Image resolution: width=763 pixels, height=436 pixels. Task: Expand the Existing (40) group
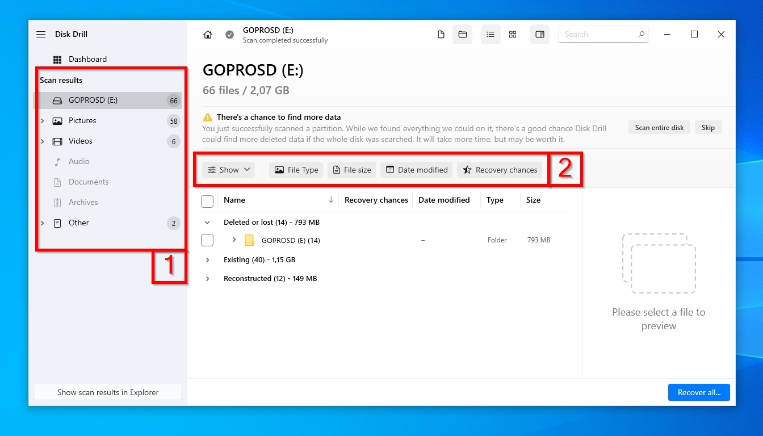click(208, 260)
